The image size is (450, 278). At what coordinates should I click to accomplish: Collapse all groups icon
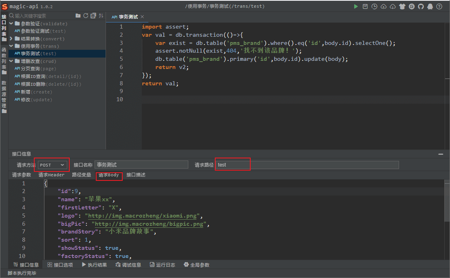point(93,16)
